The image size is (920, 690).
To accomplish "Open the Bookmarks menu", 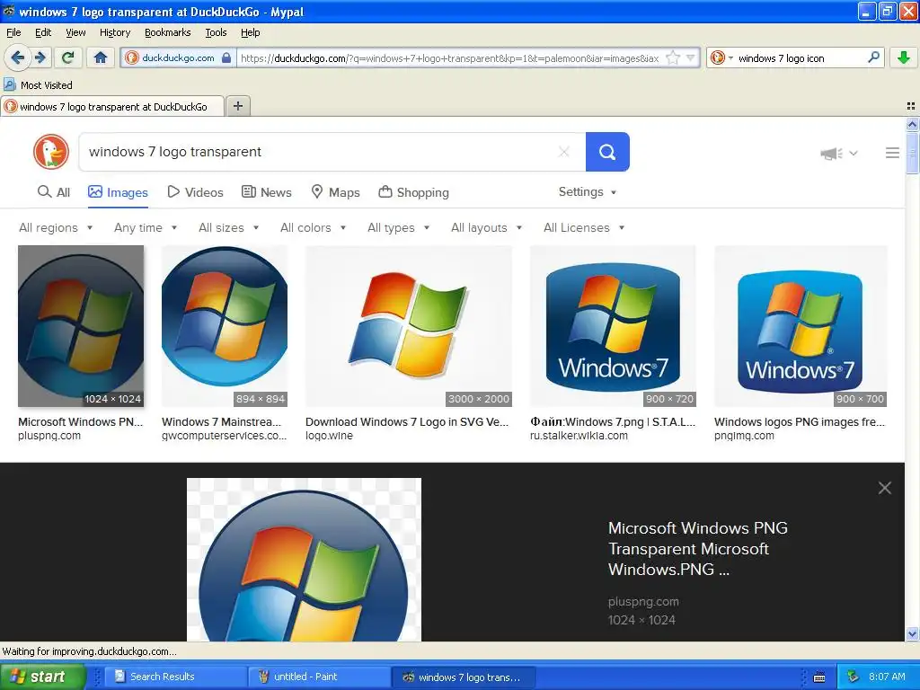I will 168,32.
